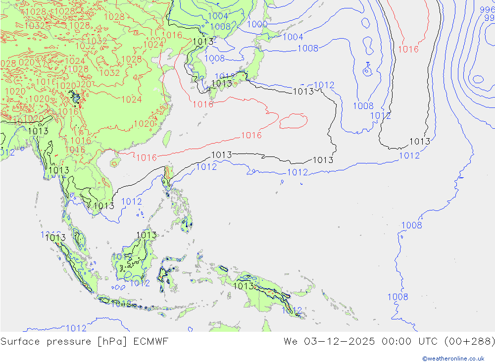Click the red 1020 label near the Chinese coast

click(x=144, y=123)
